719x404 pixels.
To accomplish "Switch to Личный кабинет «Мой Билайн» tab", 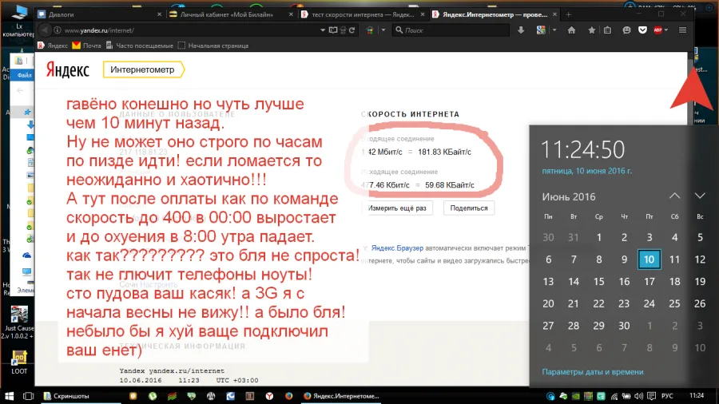I will point(231,14).
